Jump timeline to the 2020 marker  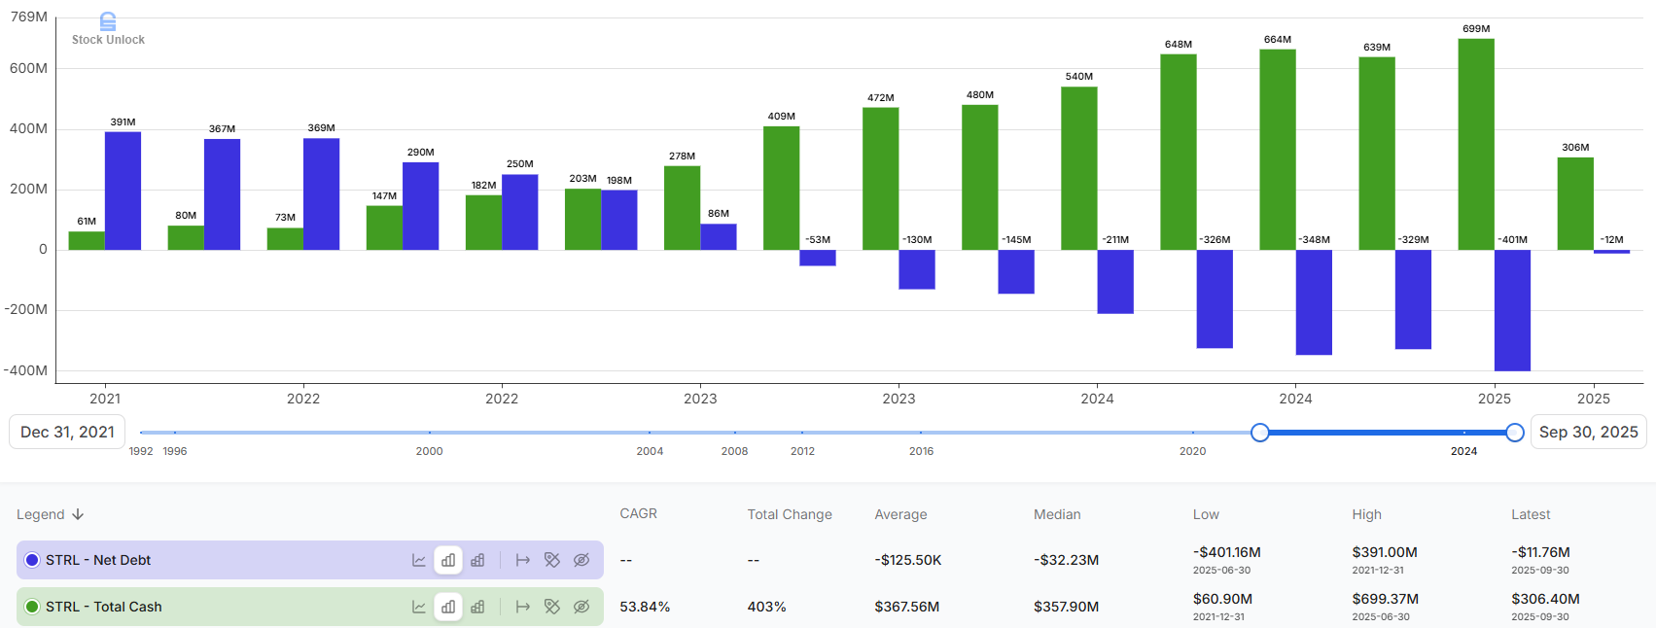coord(1192,451)
